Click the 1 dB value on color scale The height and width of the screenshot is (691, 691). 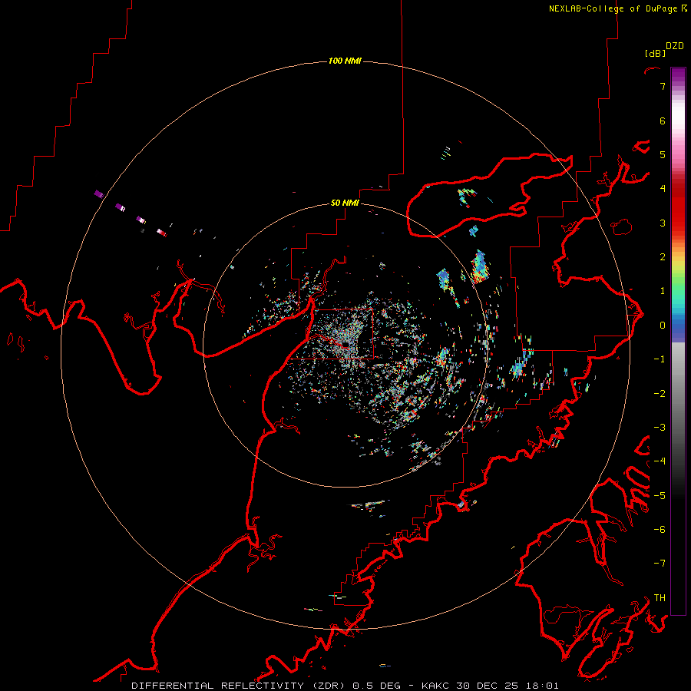pos(663,291)
